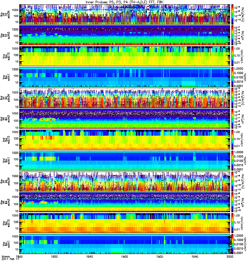Click the 1820 time axis tick label
The height and width of the screenshot is (266, 249).
coord(54,256)
